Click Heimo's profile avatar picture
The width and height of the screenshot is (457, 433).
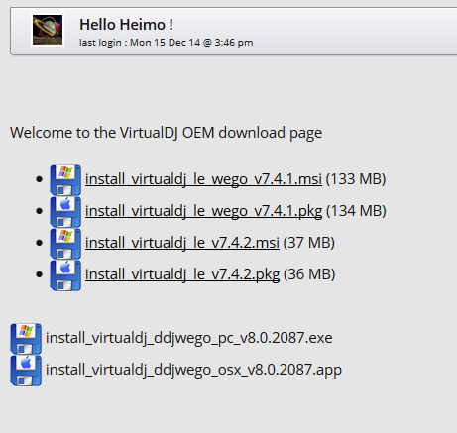[x=48, y=30]
